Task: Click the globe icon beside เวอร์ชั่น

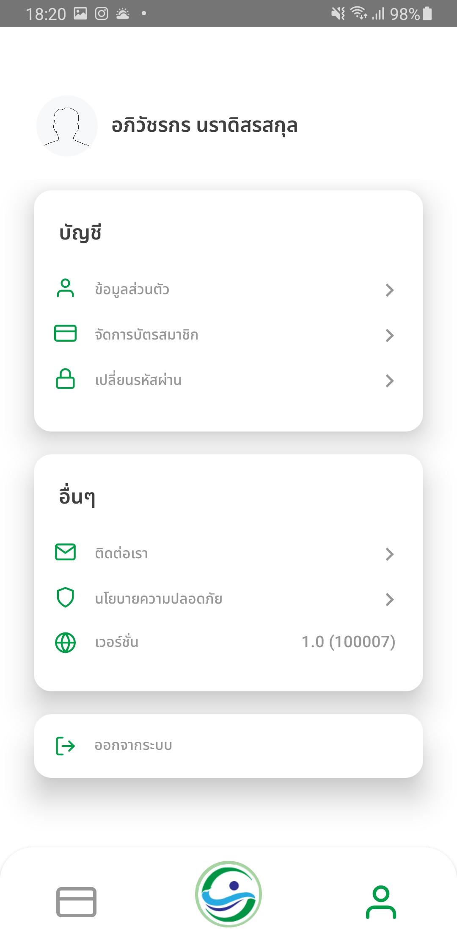Action: coord(65,642)
